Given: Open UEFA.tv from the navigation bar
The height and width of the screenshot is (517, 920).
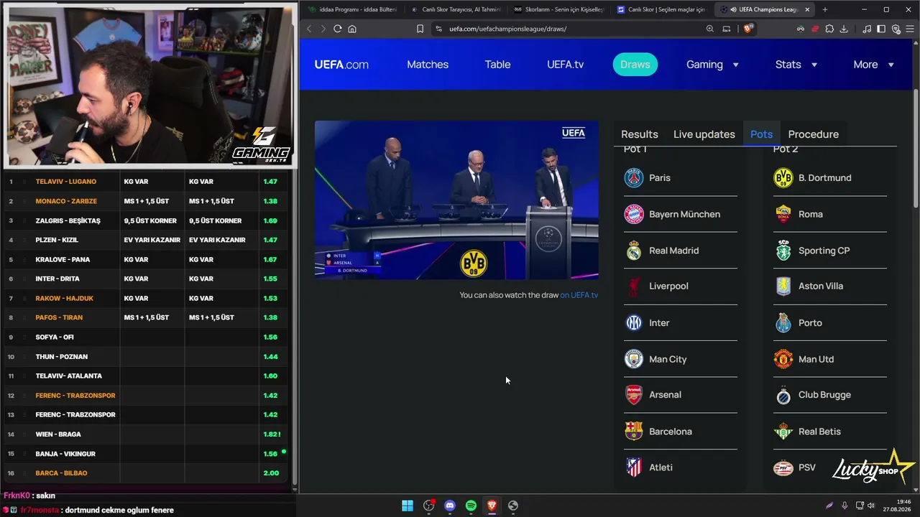Looking at the screenshot, I should pyautogui.click(x=565, y=65).
